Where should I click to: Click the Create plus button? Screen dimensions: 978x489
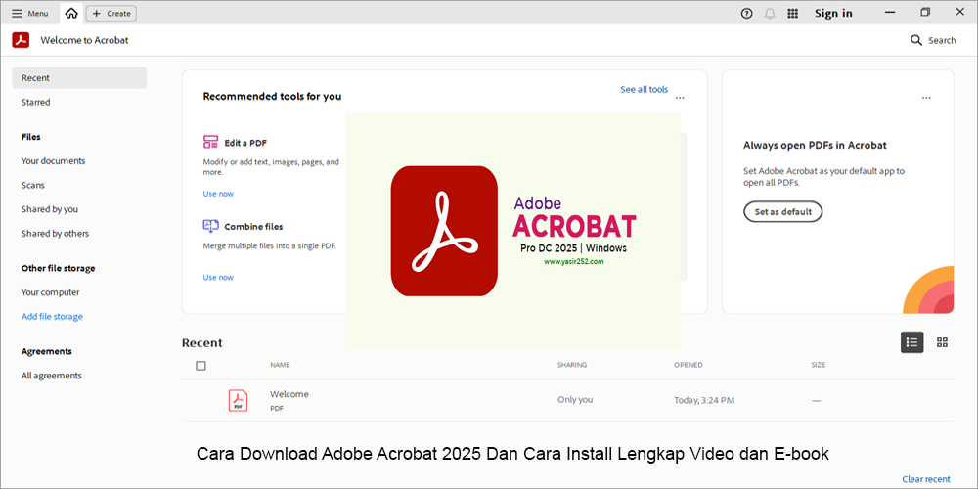(x=111, y=13)
